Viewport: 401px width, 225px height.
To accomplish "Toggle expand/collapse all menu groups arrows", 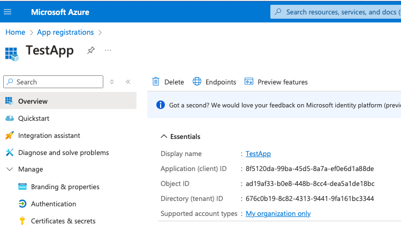I will point(112,82).
